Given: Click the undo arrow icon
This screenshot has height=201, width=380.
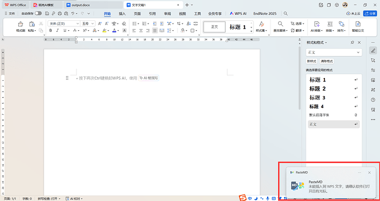Looking at the screenshot, I should tap(73, 14).
